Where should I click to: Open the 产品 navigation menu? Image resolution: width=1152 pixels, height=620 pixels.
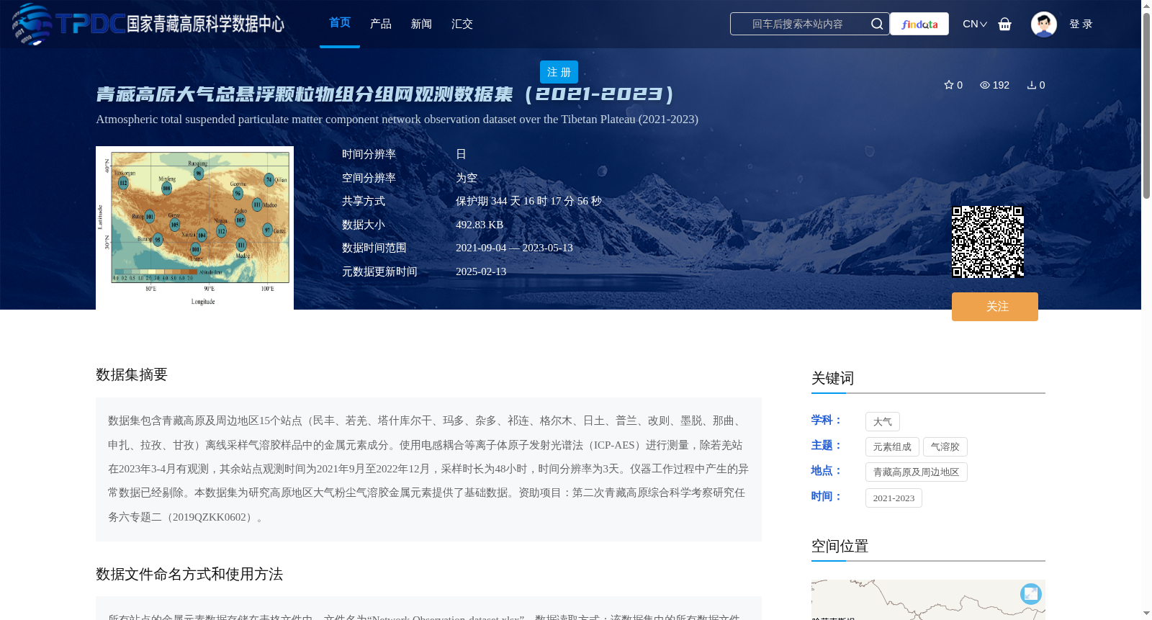381,24
